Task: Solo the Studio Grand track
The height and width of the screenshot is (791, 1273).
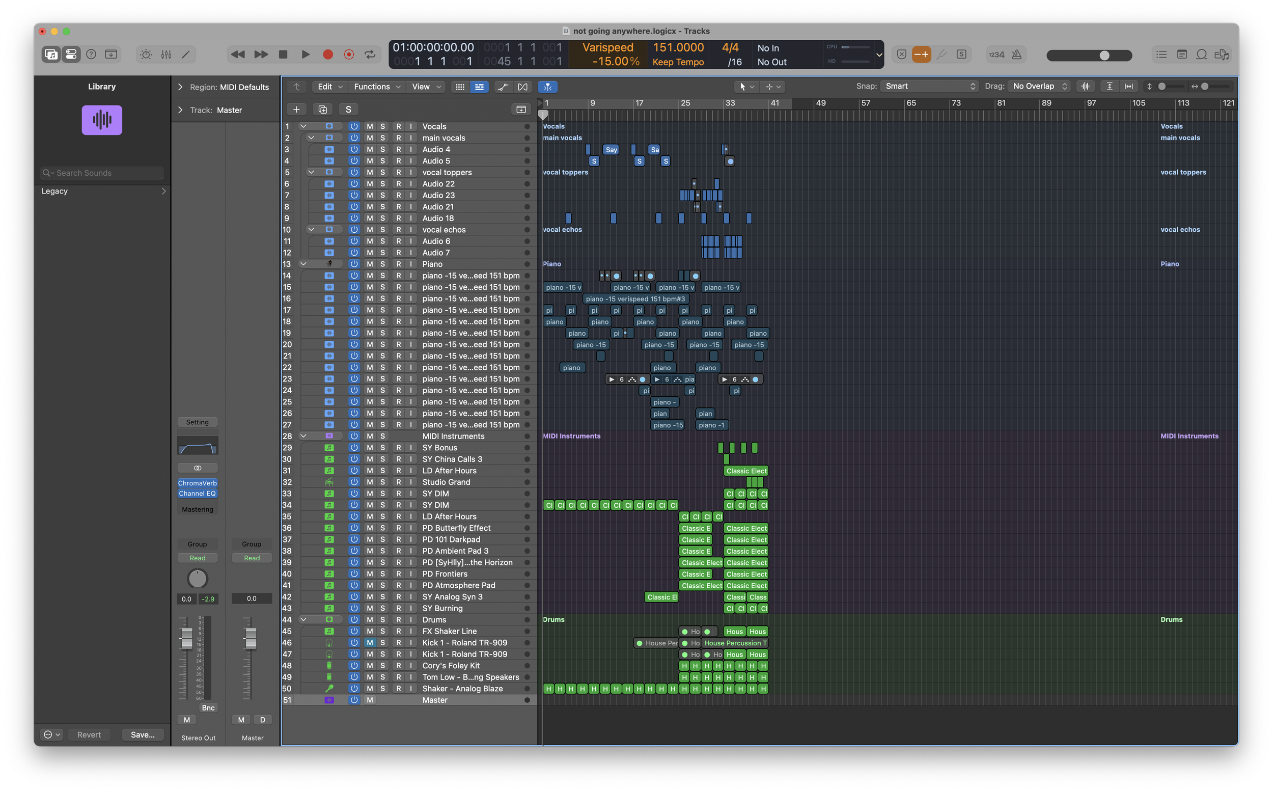Action: coord(382,482)
